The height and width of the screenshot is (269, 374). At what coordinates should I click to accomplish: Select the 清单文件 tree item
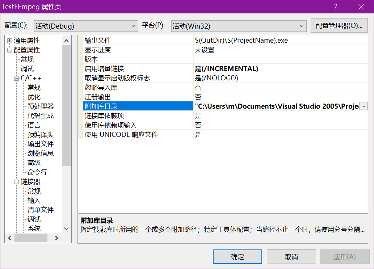tap(41, 210)
